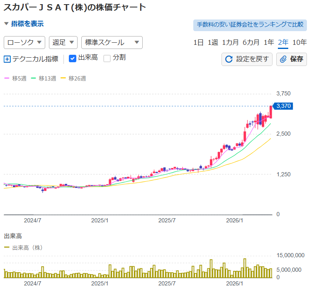Click the latest candlestick on the chart

[x=271, y=112]
